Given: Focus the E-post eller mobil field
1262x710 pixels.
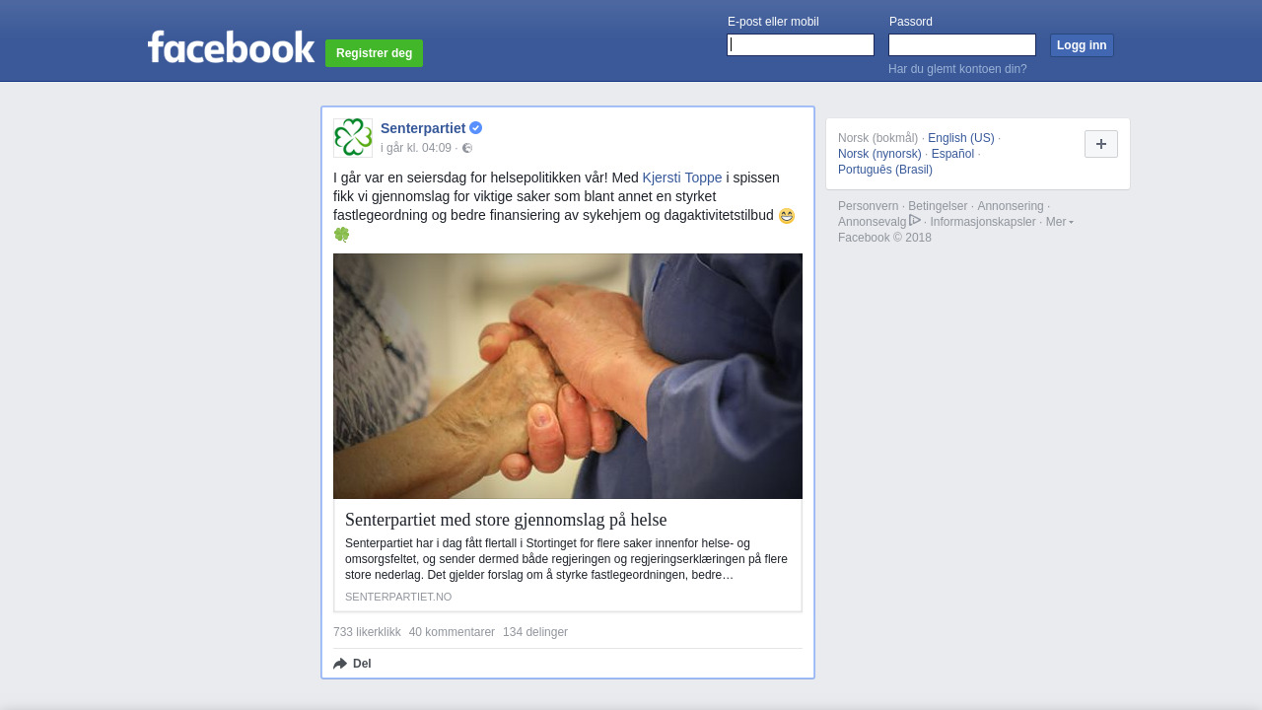Looking at the screenshot, I should tap(801, 45).
